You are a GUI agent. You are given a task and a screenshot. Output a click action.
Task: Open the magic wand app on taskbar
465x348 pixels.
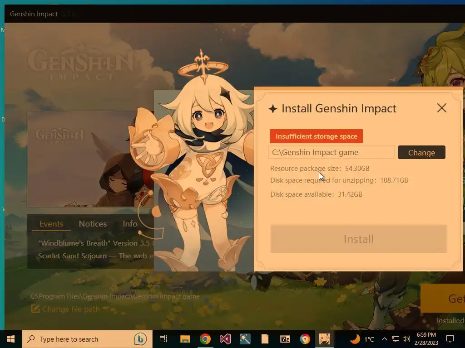click(245, 339)
